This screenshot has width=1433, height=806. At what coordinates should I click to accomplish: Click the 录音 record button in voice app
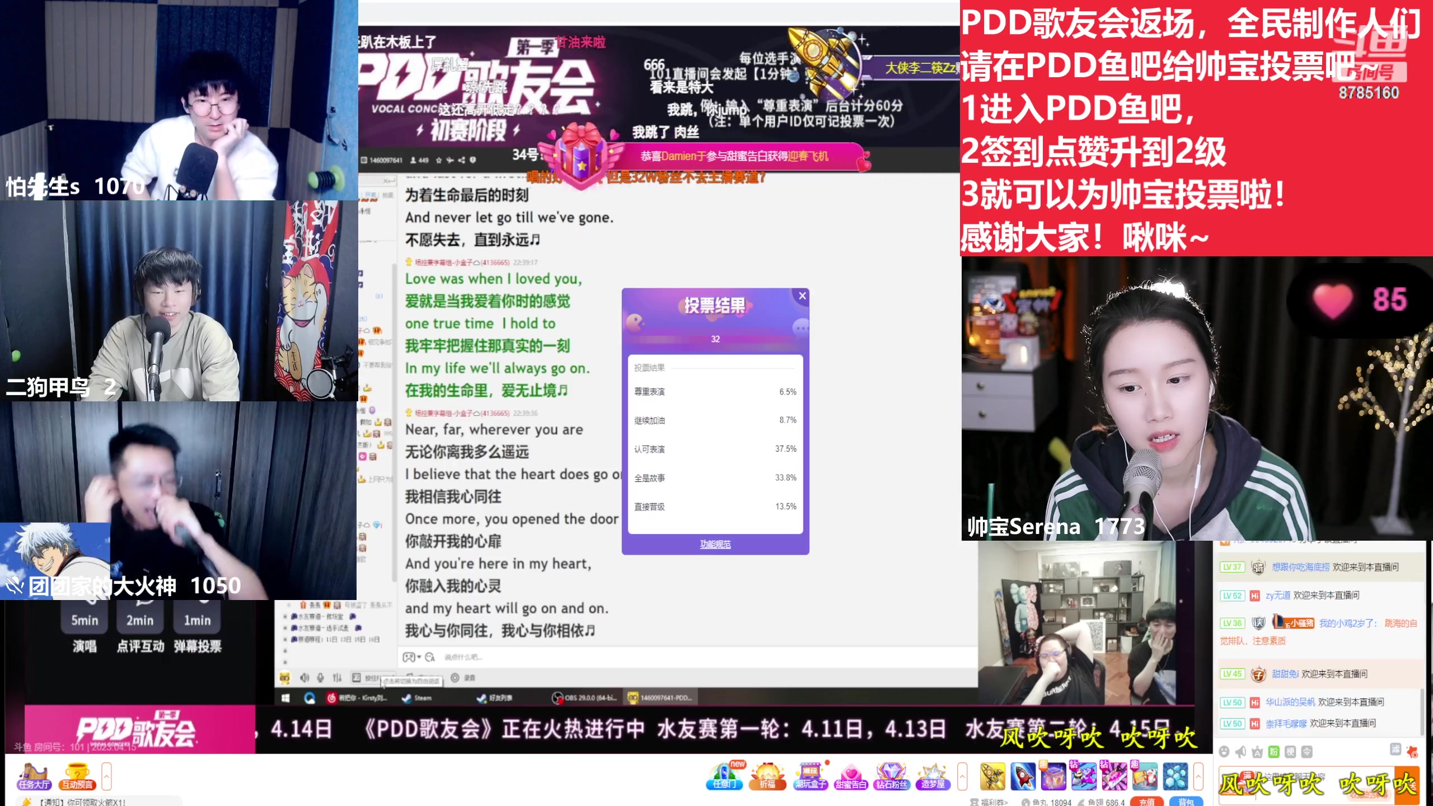pos(463,678)
